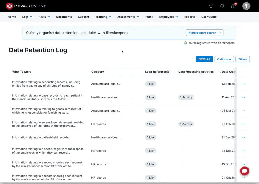Sort by What To Store column

tap(22, 72)
